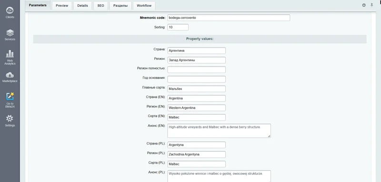Screen dimensions: 381x182
Task: Switch to the SEO tab
Action: click(100, 6)
